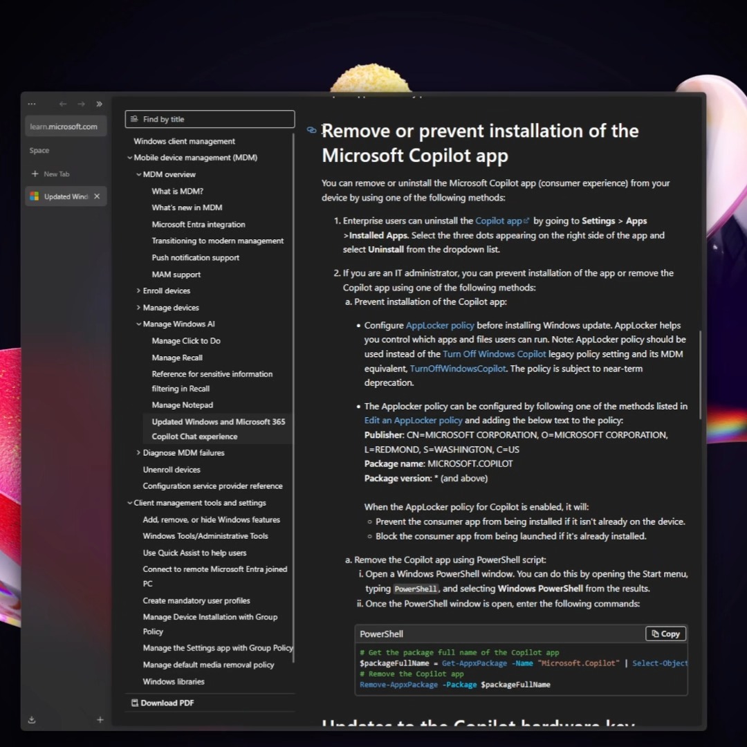The height and width of the screenshot is (747, 747).
Task: Go back using the back arrow
Action: point(63,104)
